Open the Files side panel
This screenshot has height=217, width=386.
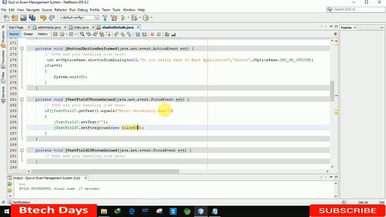[3, 78]
